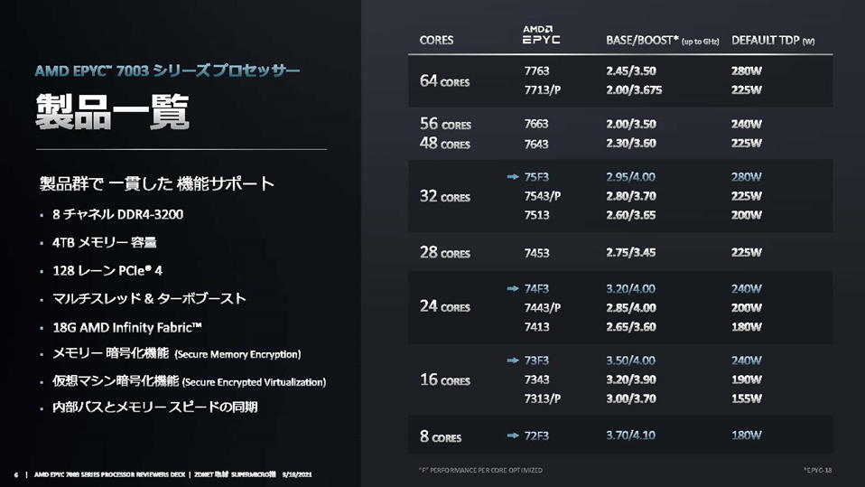Click the 7713/P processor model
865x487 pixels.
pos(543,89)
